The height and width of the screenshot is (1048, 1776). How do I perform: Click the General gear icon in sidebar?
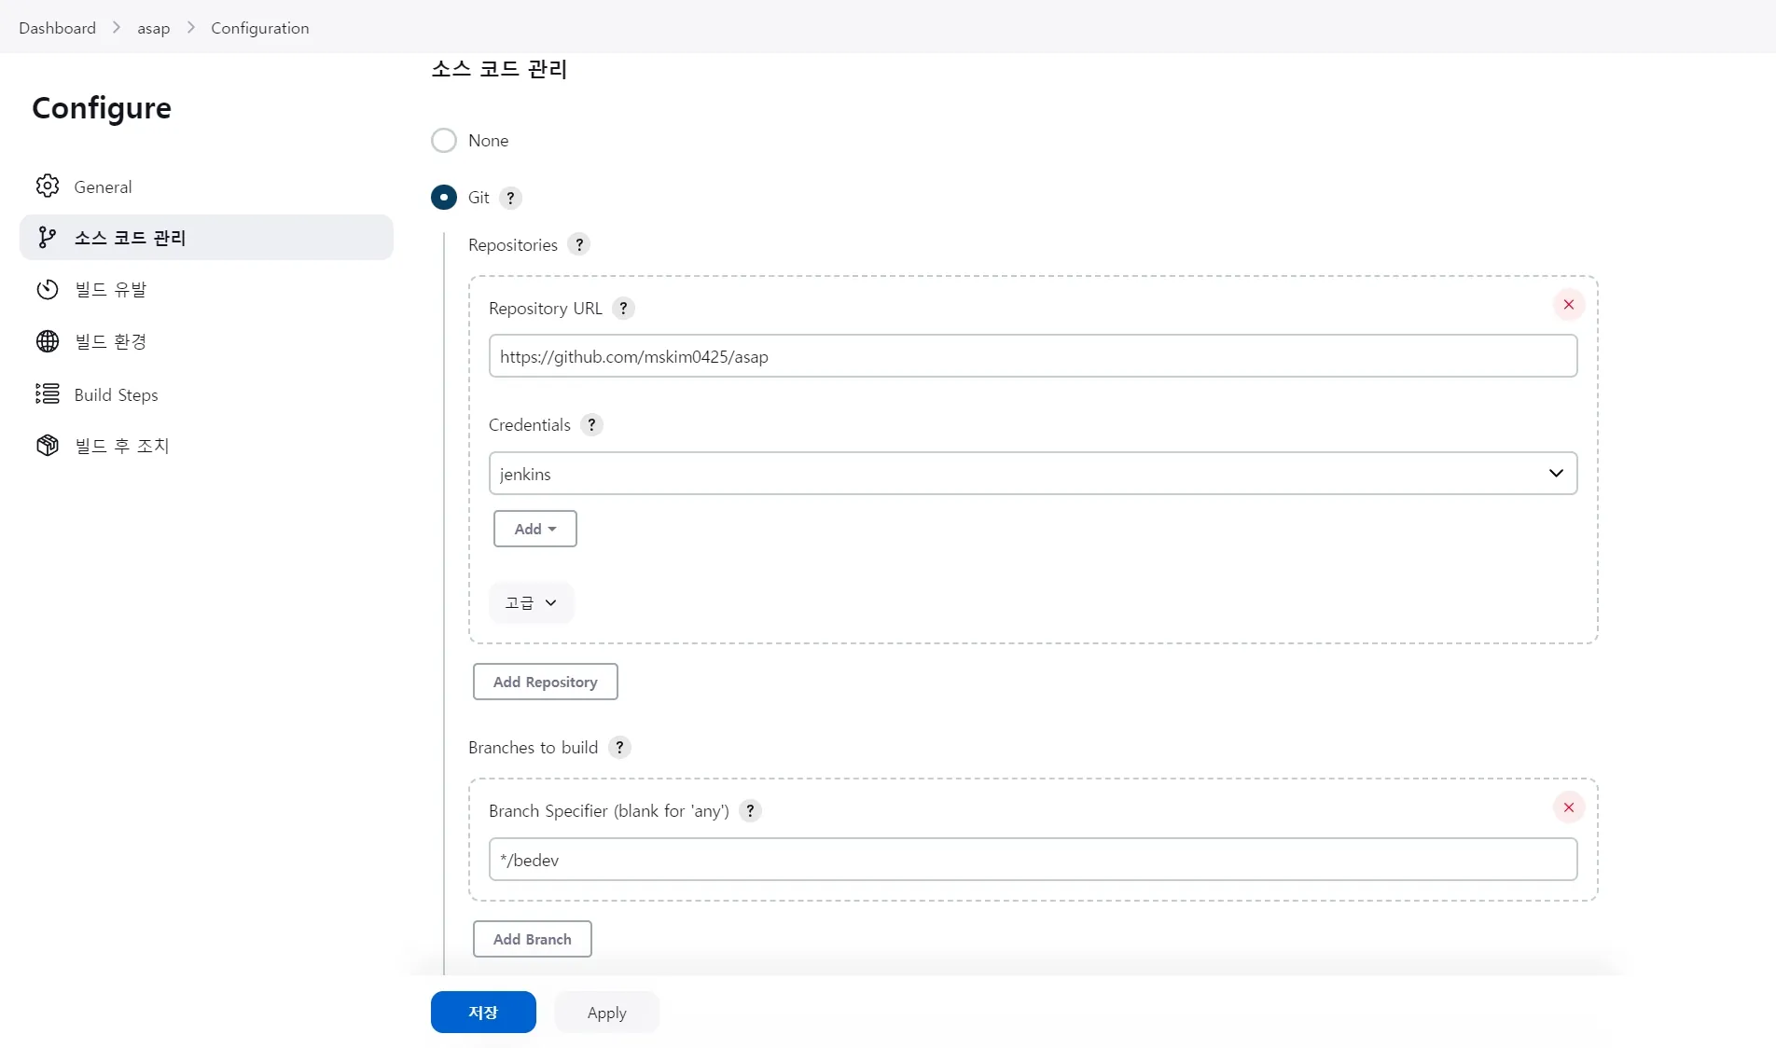click(x=48, y=186)
